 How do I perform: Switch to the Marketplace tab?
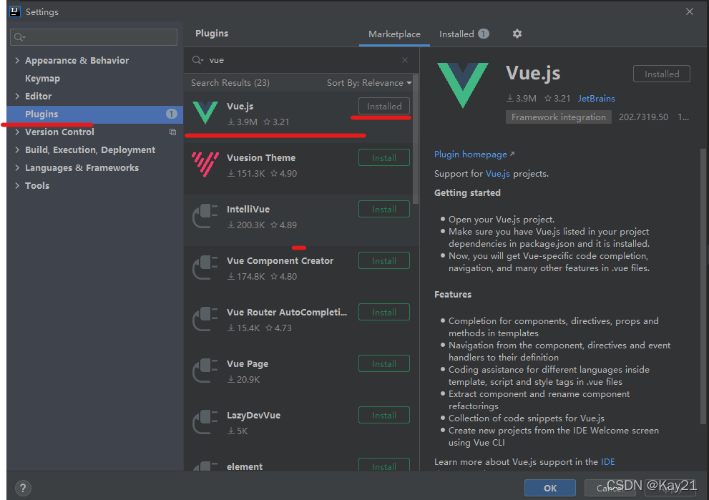click(x=394, y=34)
